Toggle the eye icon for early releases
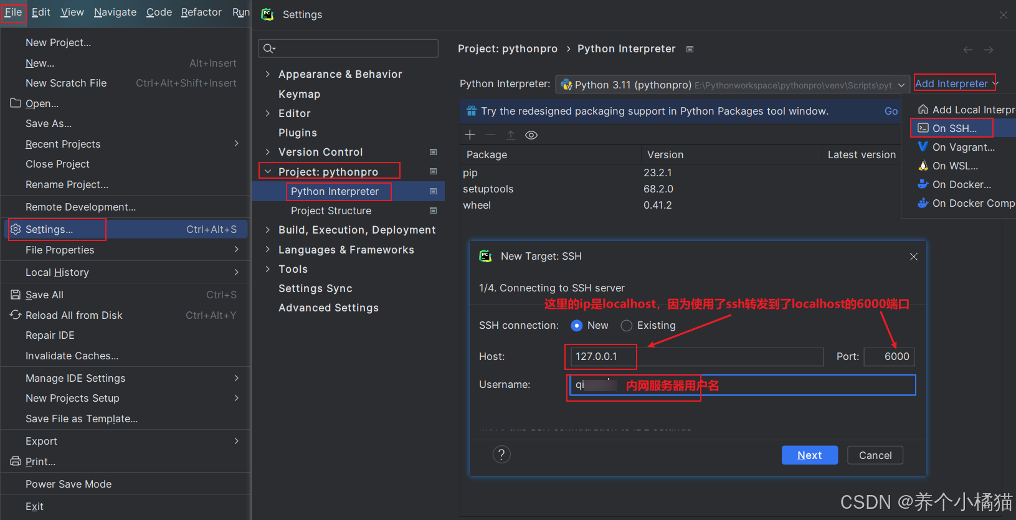The width and height of the screenshot is (1016, 520). pos(531,135)
